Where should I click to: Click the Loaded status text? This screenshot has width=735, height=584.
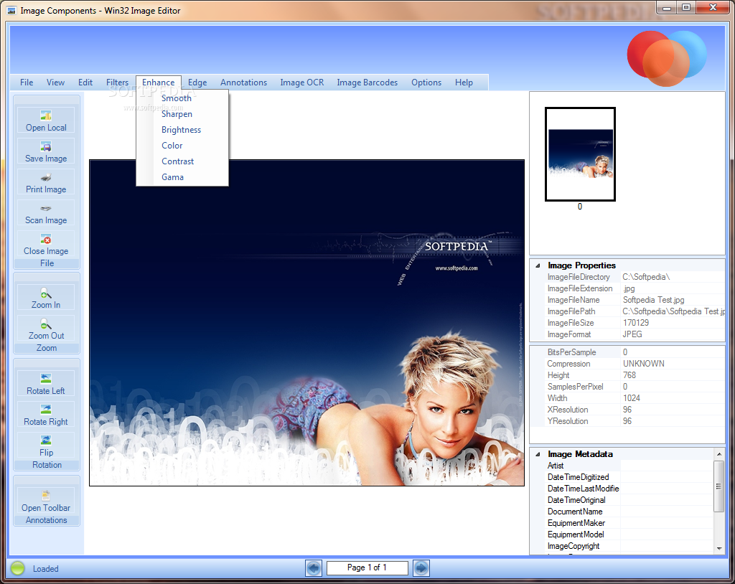(x=45, y=568)
